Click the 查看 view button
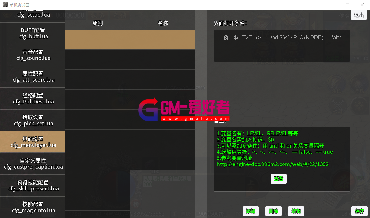370x218 pixels. pos(278,179)
